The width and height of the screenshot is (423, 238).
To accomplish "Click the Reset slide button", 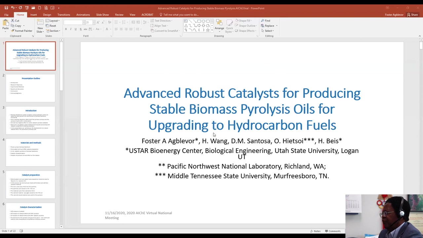I will coord(52,25).
